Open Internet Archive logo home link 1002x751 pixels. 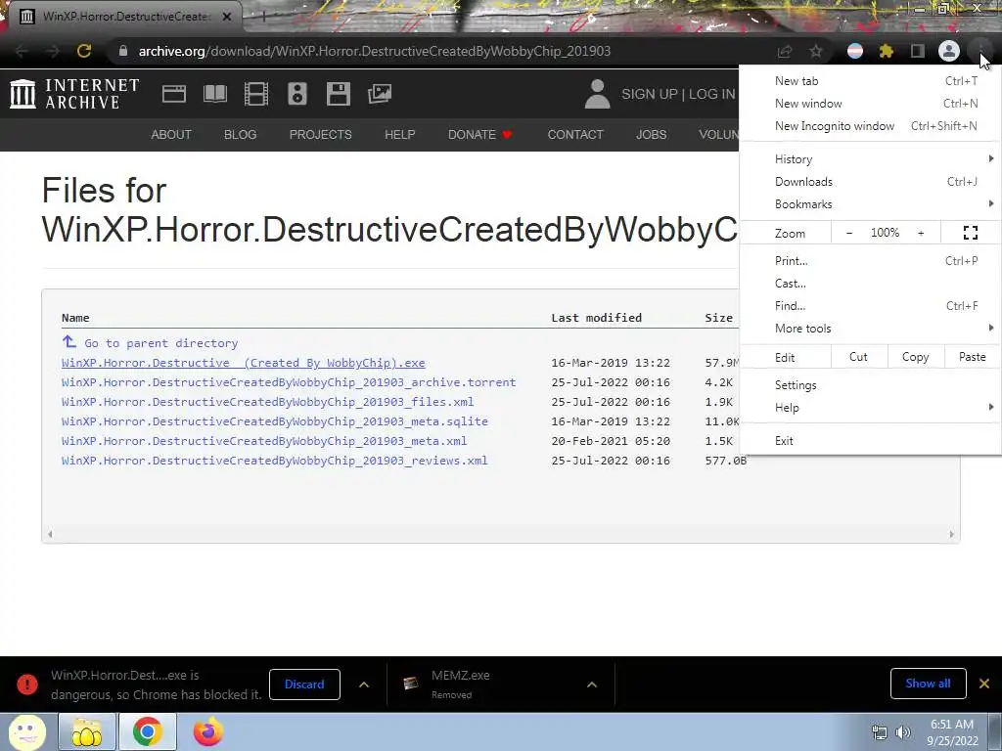(74, 93)
